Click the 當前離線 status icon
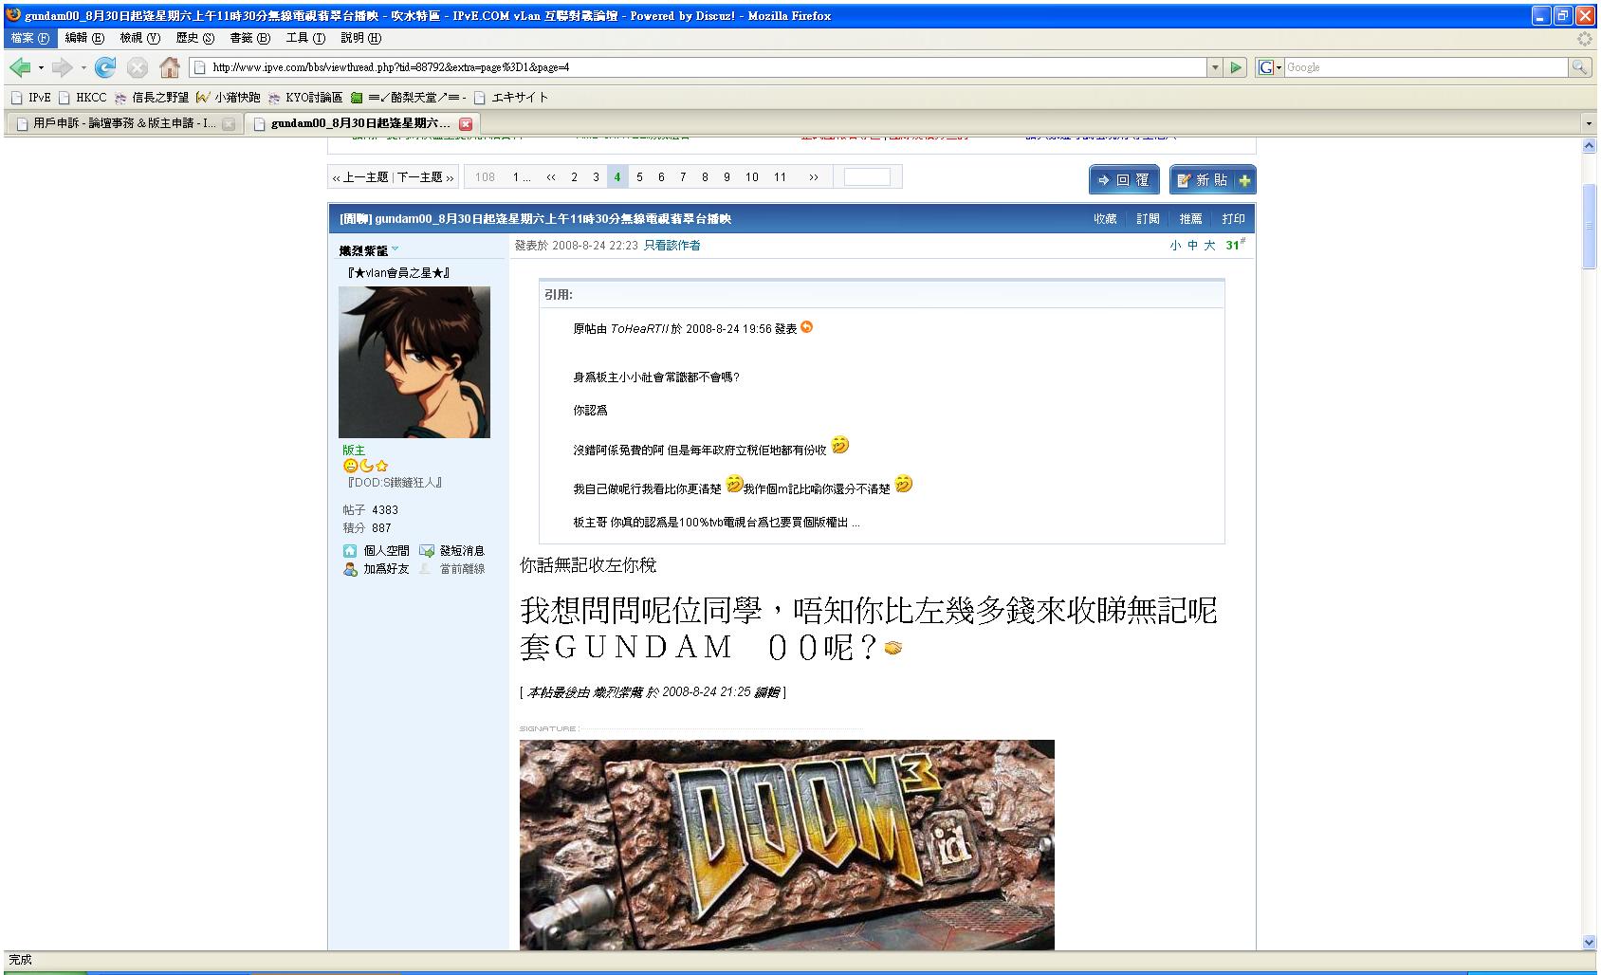Image resolution: width=1601 pixels, height=975 pixels. click(425, 569)
